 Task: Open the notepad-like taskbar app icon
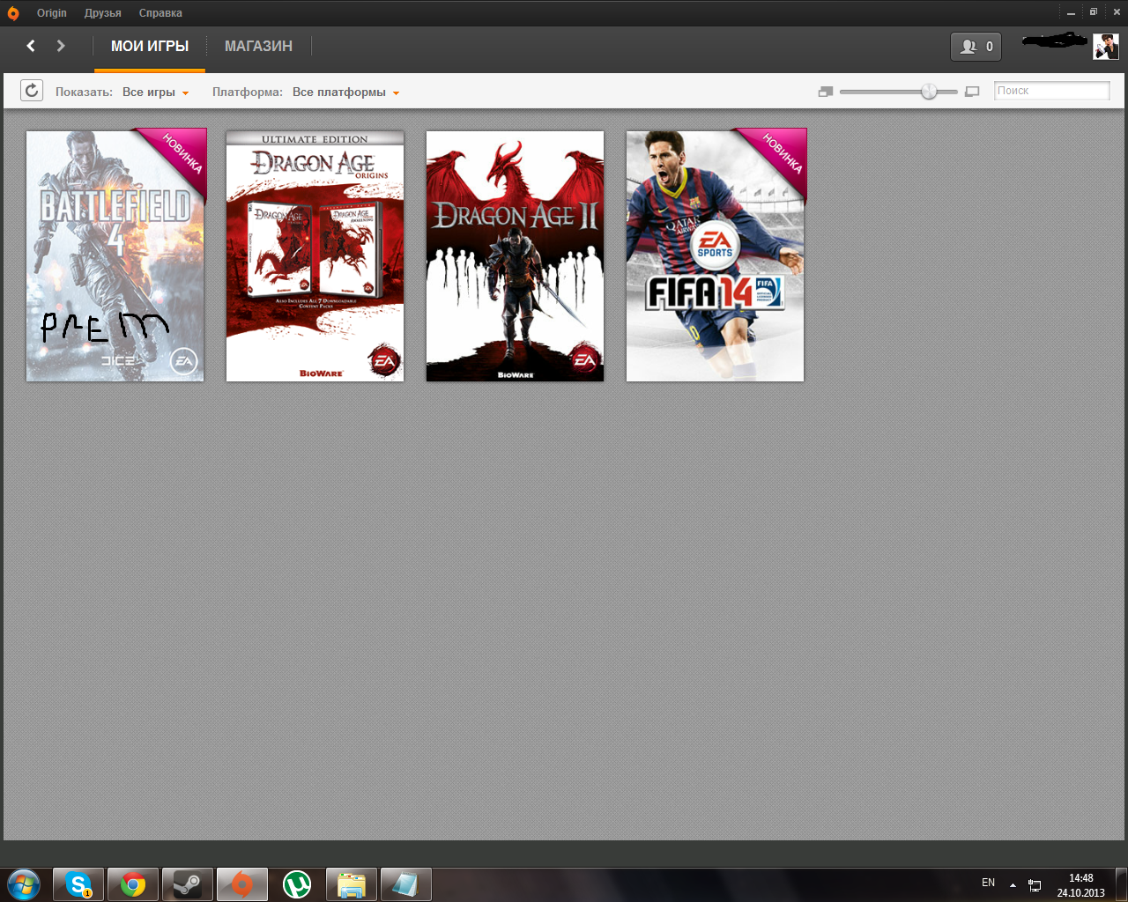click(406, 884)
